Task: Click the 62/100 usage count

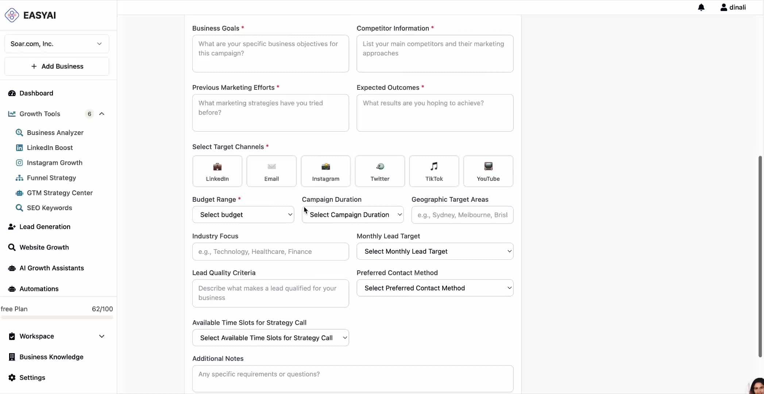Action: click(102, 309)
